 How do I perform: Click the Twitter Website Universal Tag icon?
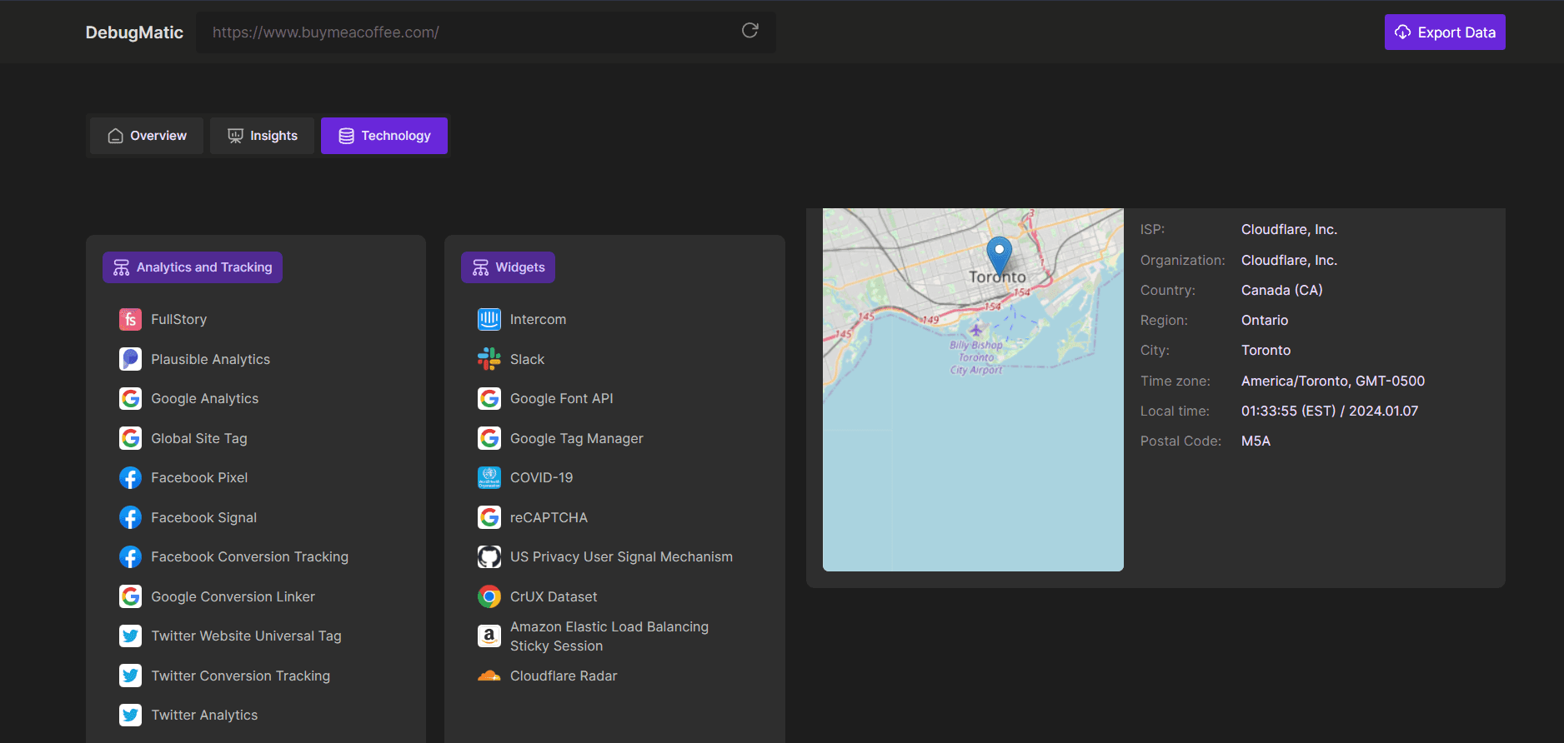(130, 636)
